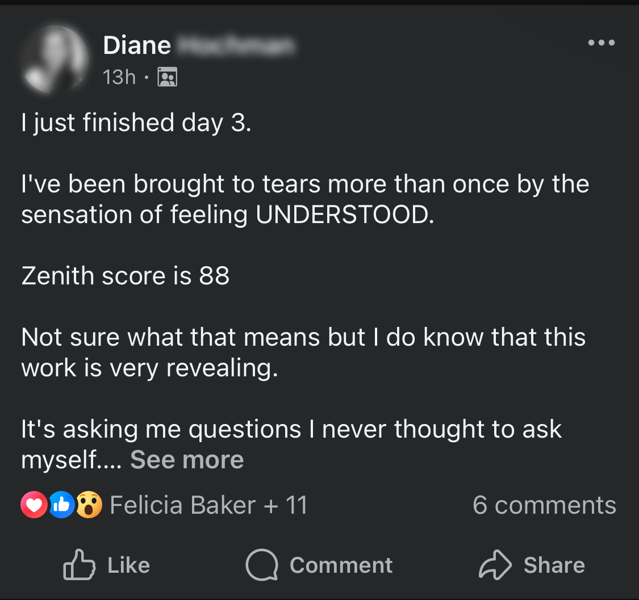Click the "Zenith score is 88" line
This screenshot has width=639, height=600.
126,276
